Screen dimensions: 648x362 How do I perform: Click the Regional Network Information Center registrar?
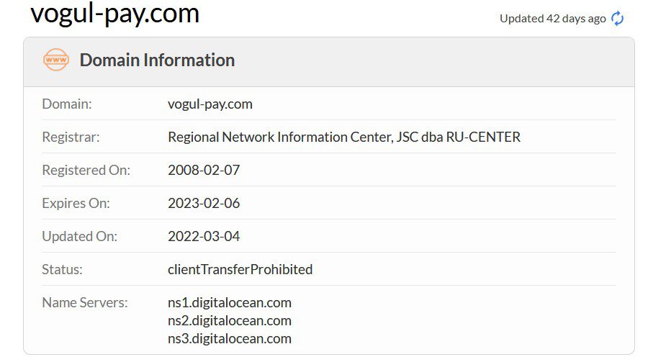coord(344,137)
